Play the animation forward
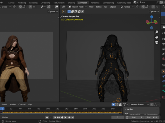Image resolution: width=165 pixels, height=123 pixels. (65, 118)
